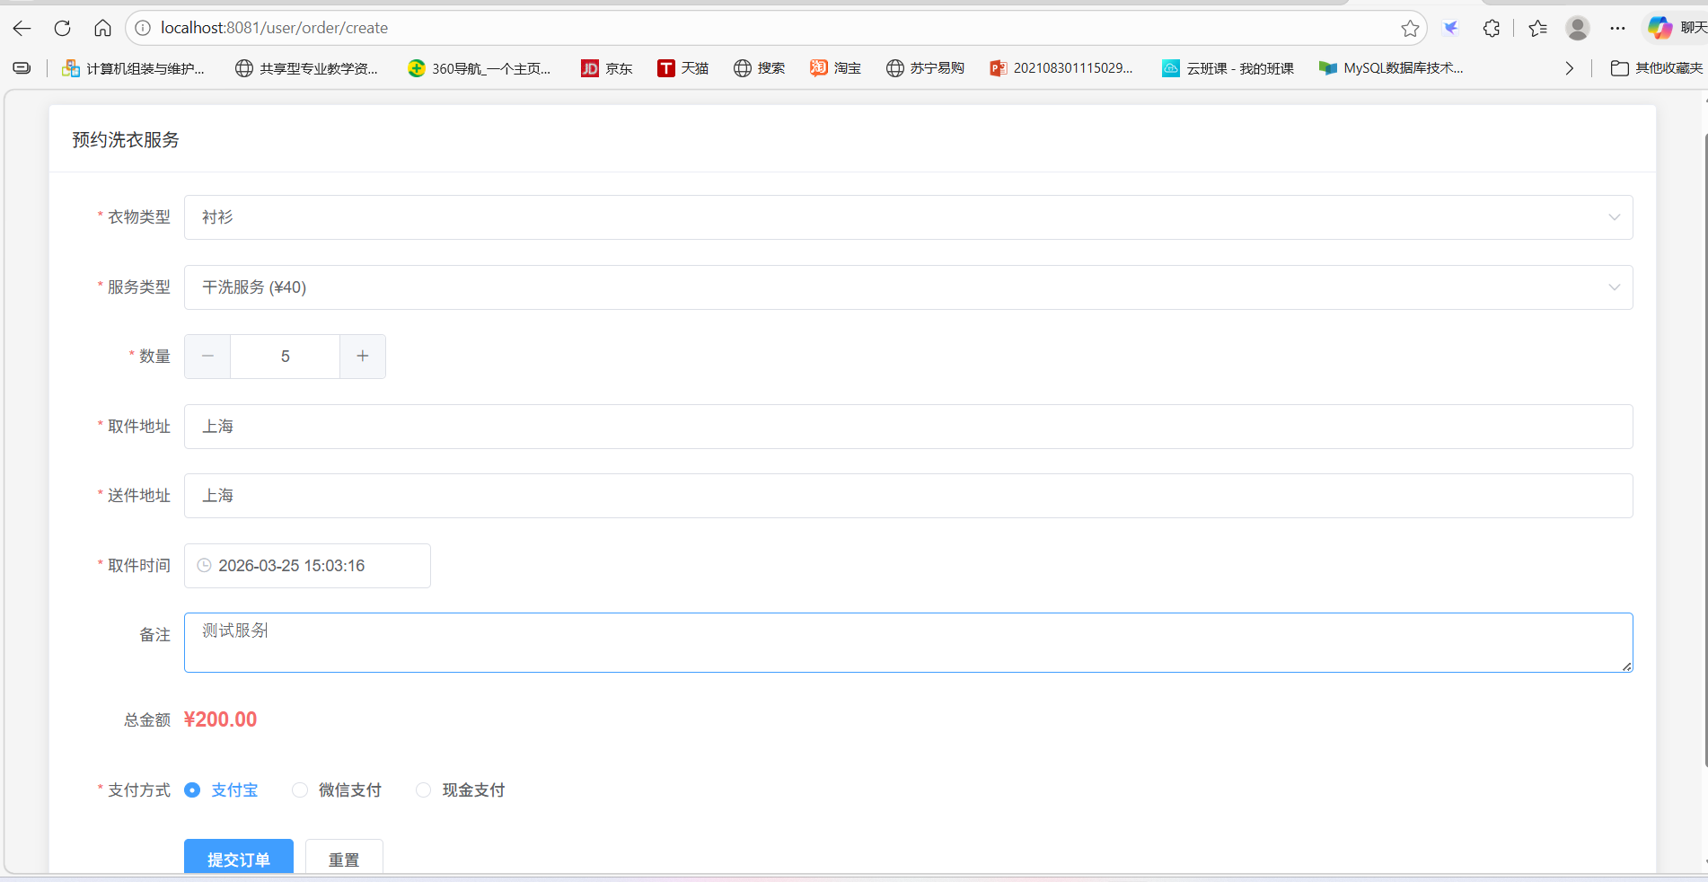1708x882 pixels.
Task: Open the 云班课 - 我的班课 bookmark
Action: coord(1228,68)
